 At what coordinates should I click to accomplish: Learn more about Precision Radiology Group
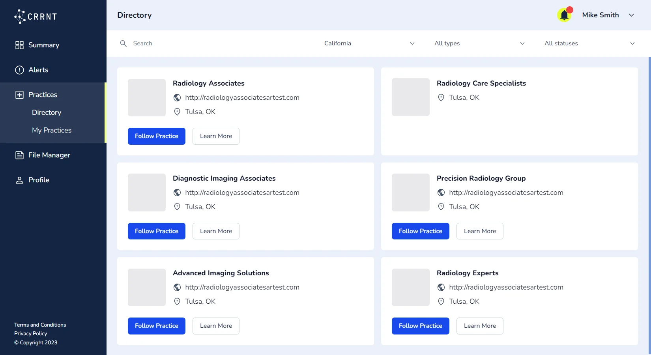pos(480,231)
